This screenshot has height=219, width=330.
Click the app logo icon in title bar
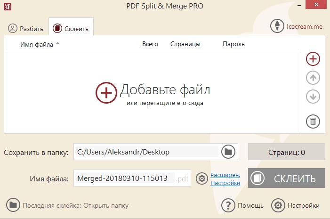click(8, 7)
